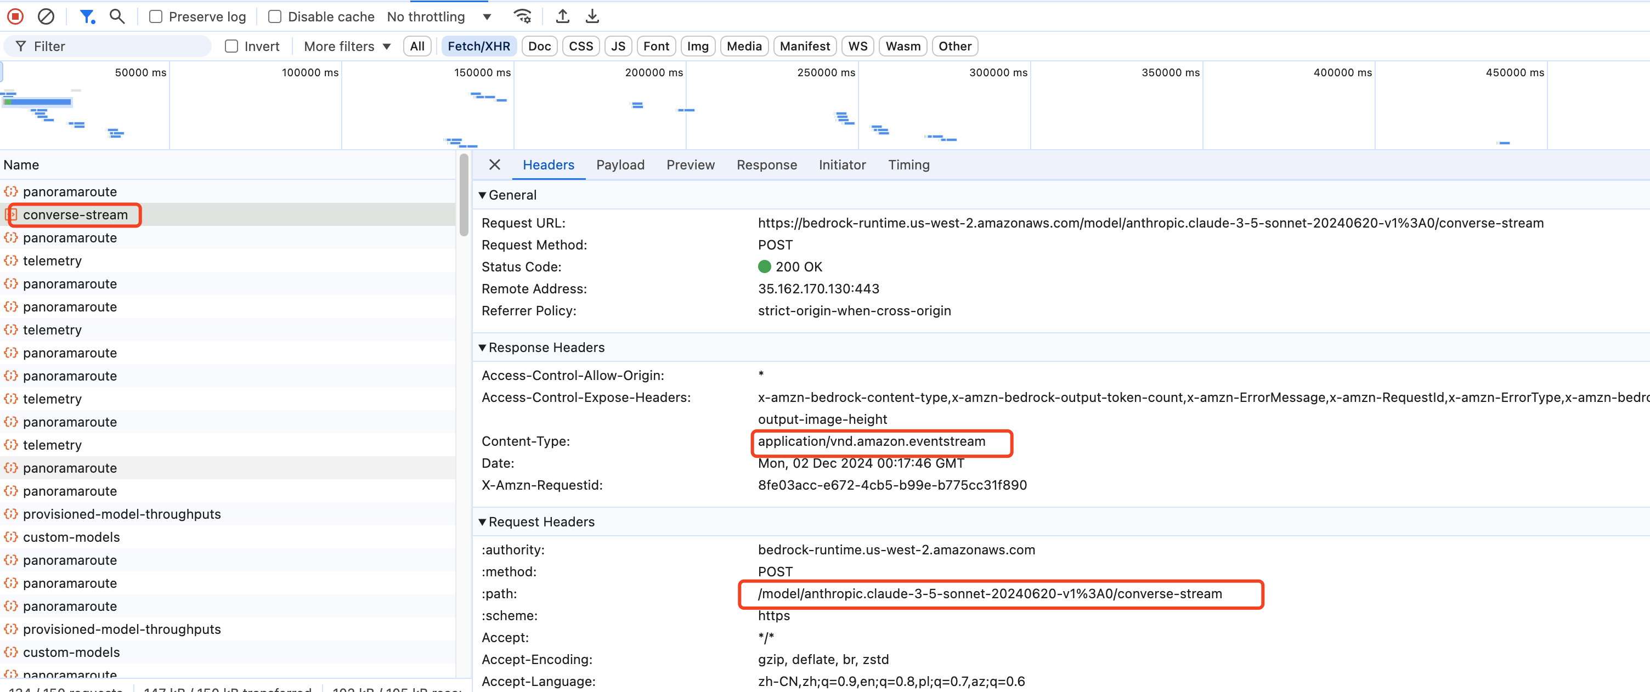Tick the Invert filter checkbox
Image resolution: width=1650 pixels, height=692 pixels.
coord(232,46)
